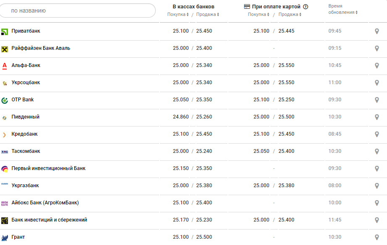Viewport: 387px width, 245px height.
Task: Click the Айбокс Банк (АгроКомБанк) name
Action: tap(45, 203)
